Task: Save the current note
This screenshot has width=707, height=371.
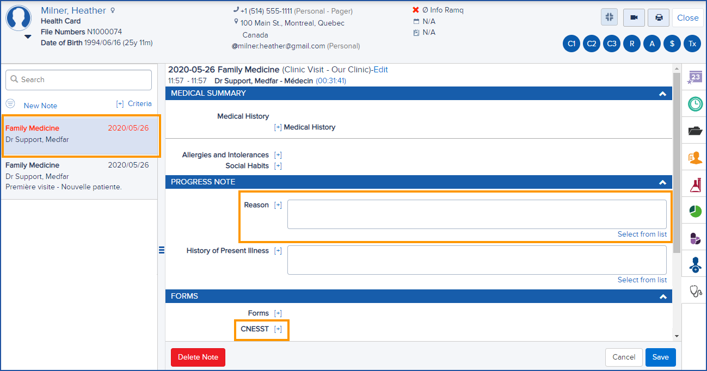Action: pos(660,357)
